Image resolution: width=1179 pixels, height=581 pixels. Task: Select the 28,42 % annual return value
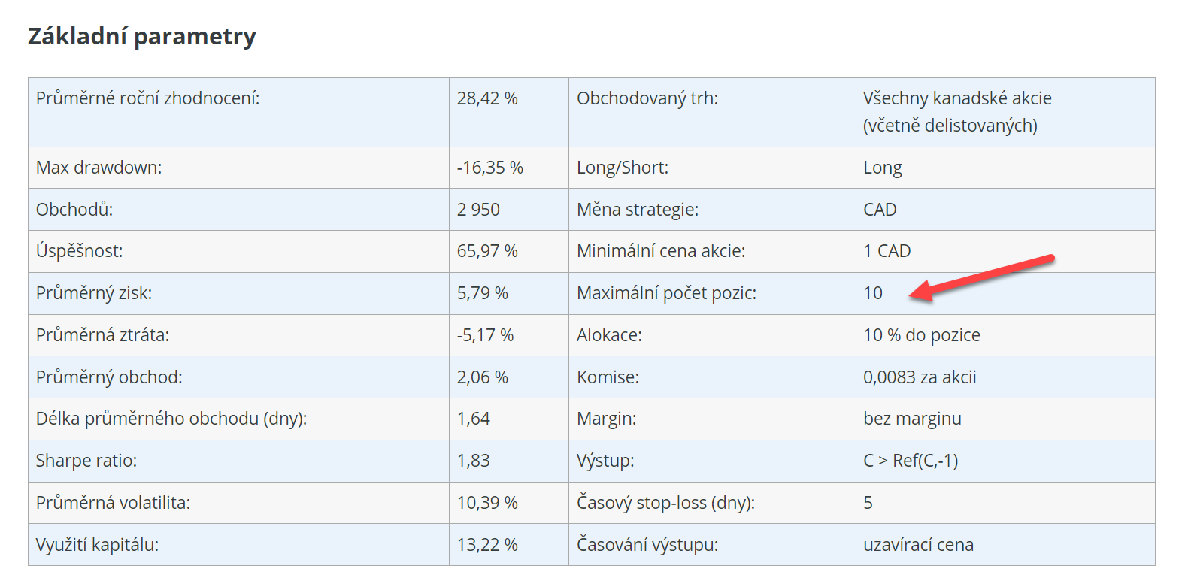coord(487,98)
